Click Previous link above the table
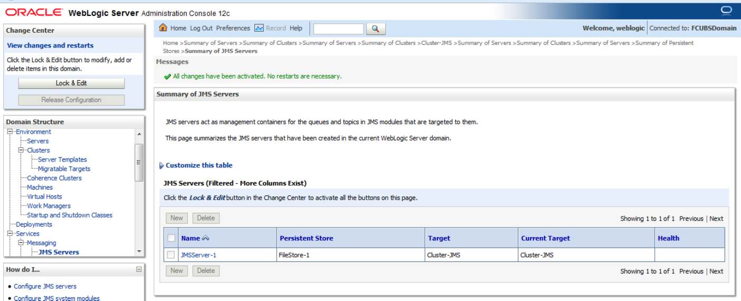This screenshot has width=741, height=301. click(691, 219)
